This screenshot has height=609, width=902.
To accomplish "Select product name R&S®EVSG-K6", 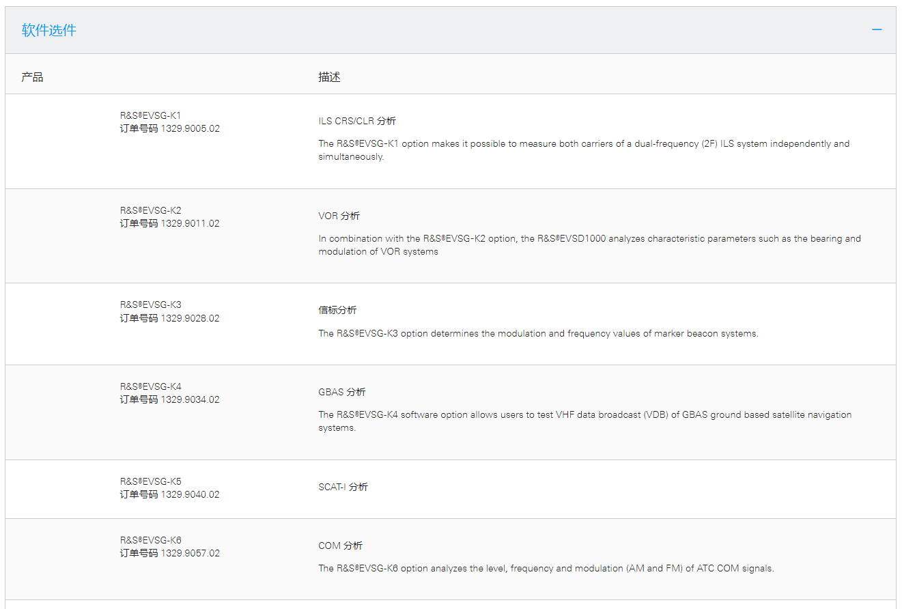I will point(151,540).
